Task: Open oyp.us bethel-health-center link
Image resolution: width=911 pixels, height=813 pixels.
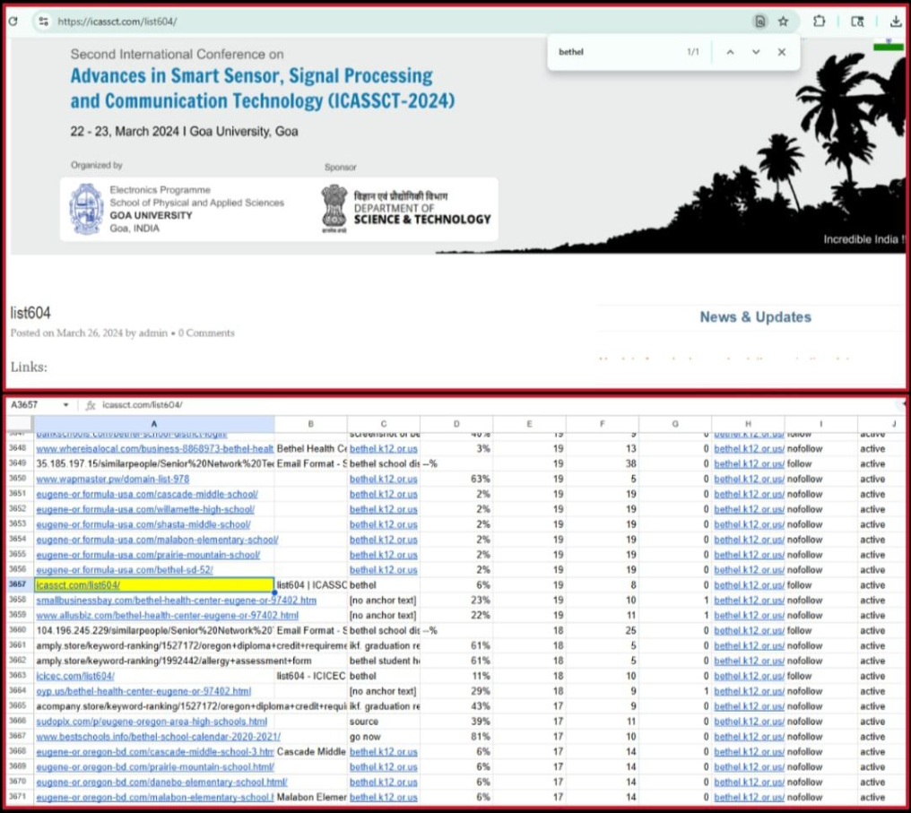Action: click(x=143, y=691)
